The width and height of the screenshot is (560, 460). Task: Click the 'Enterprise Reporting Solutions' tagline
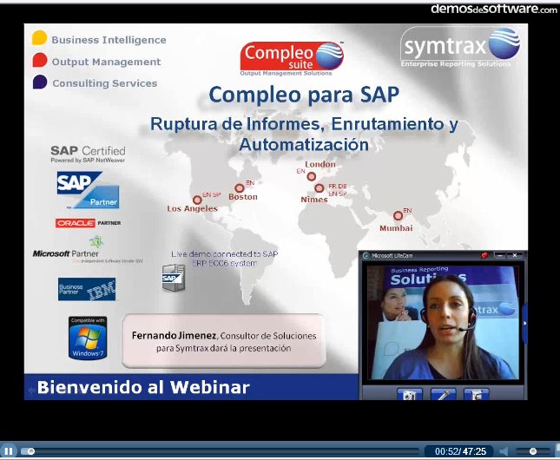[456, 64]
